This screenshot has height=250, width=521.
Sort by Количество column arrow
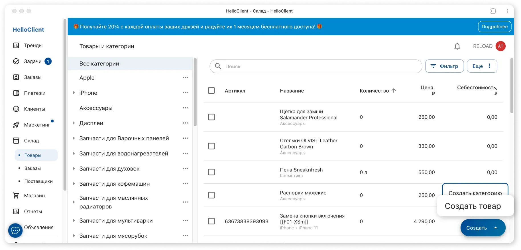point(394,91)
